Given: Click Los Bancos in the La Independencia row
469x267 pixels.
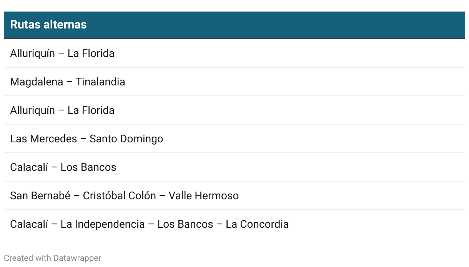Looking at the screenshot, I should [185, 224].
